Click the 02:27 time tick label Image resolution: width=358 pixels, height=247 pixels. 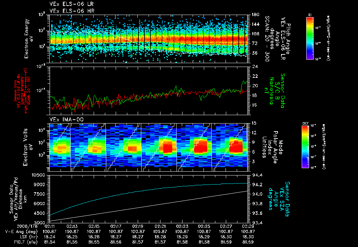tap(226, 226)
